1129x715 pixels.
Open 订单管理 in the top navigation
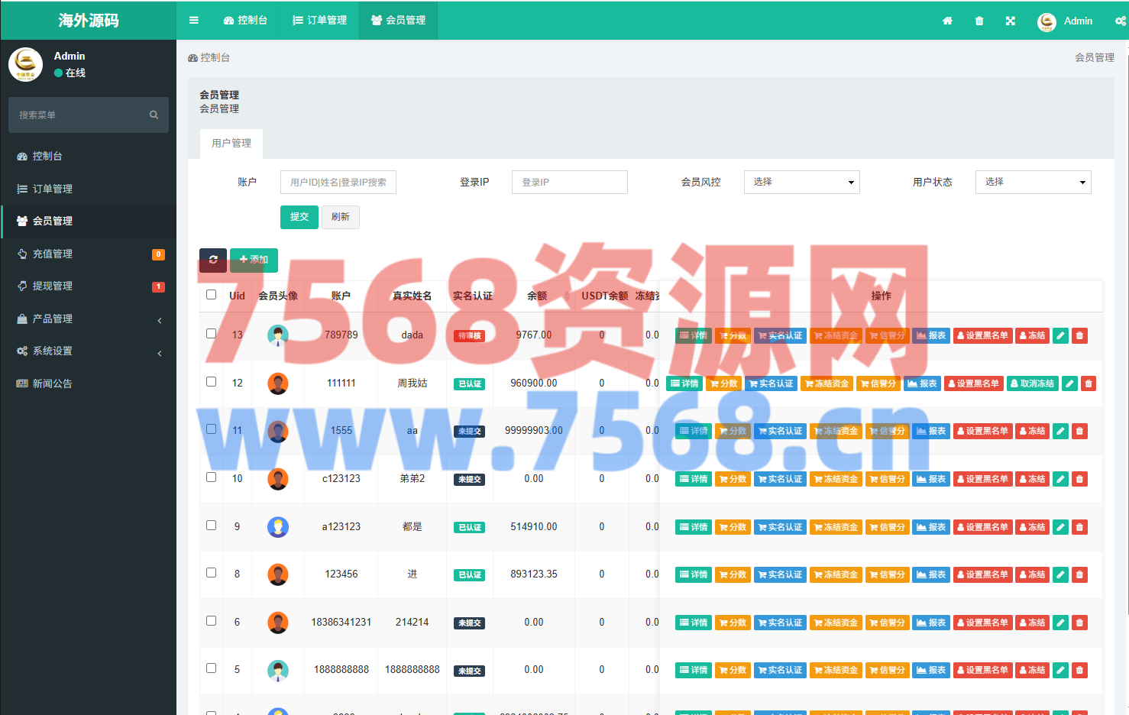[320, 21]
